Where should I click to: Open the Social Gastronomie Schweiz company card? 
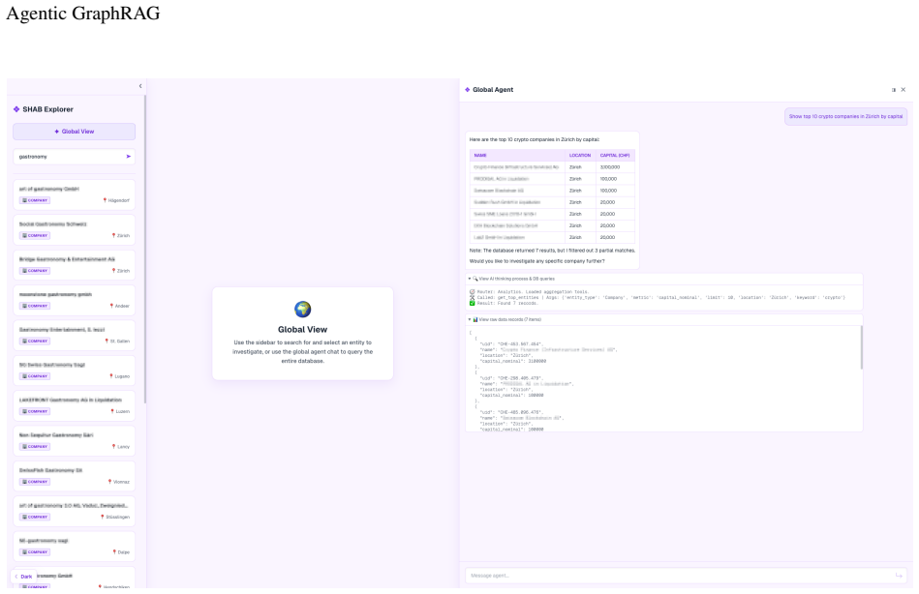74,229
